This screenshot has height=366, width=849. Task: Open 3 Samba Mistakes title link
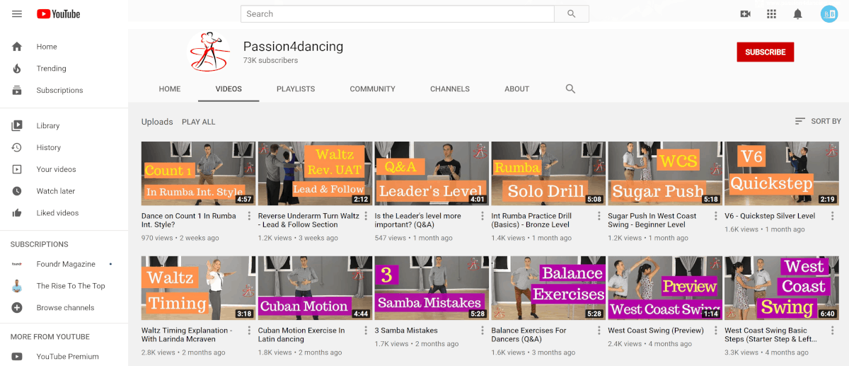pyautogui.click(x=406, y=331)
